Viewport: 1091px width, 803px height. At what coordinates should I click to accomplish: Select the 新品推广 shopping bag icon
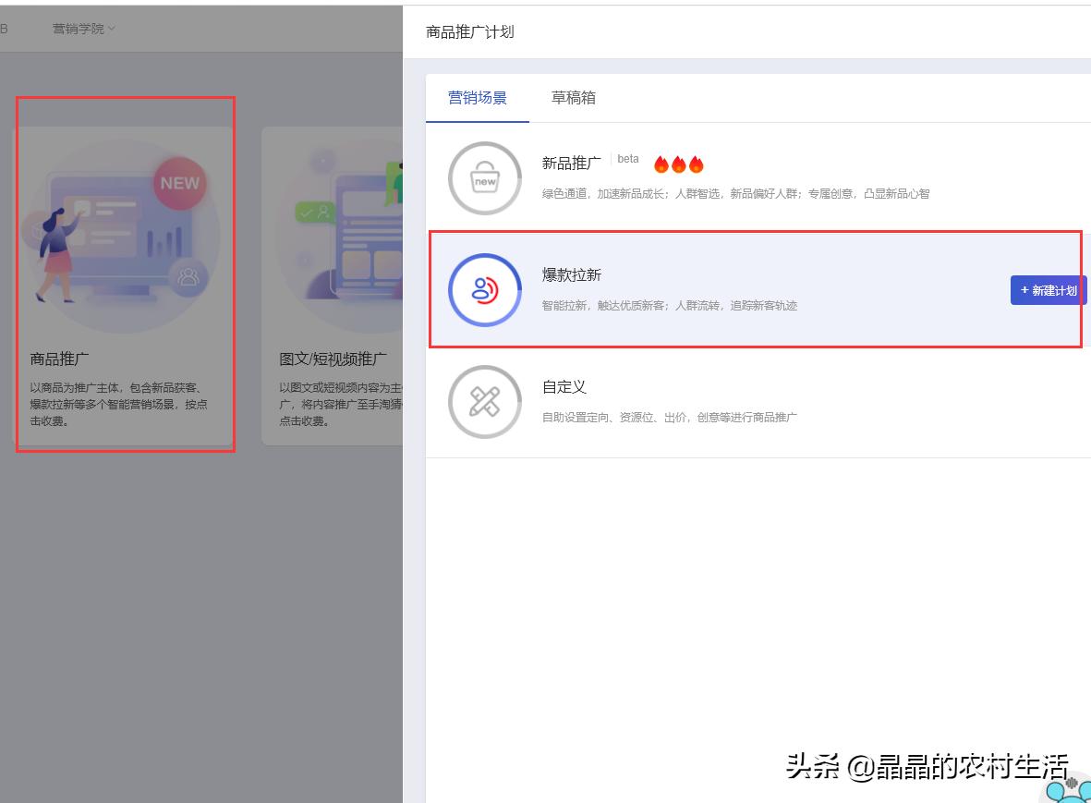pos(484,178)
